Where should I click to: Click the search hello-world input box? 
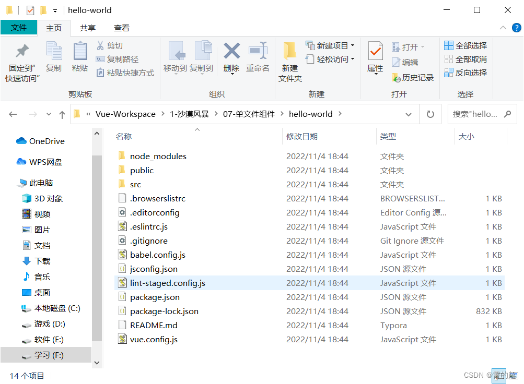point(482,114)
